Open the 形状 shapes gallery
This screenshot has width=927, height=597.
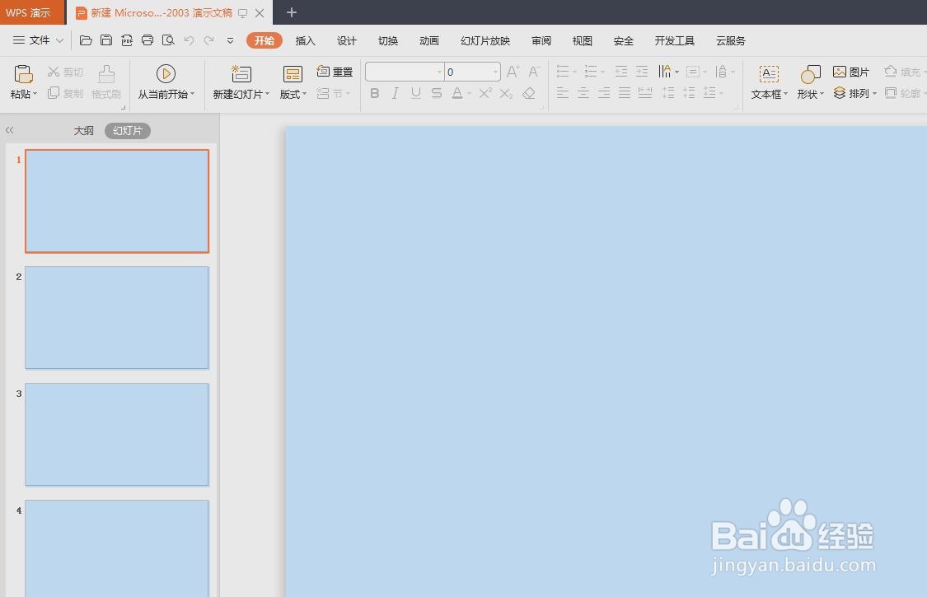click(x=811, y=82)
